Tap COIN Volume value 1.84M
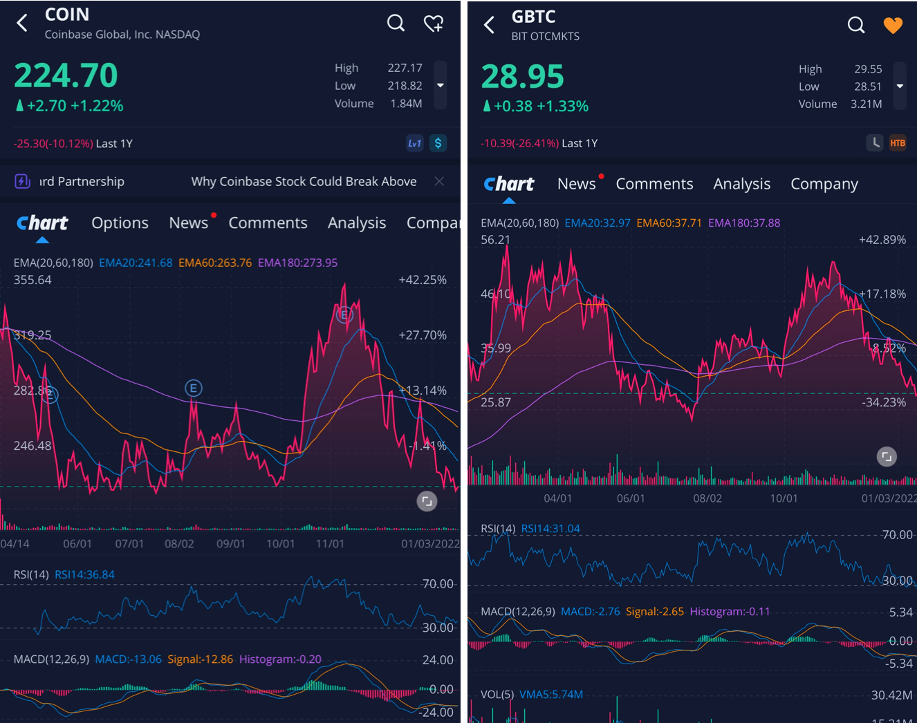 click(407, 104)
